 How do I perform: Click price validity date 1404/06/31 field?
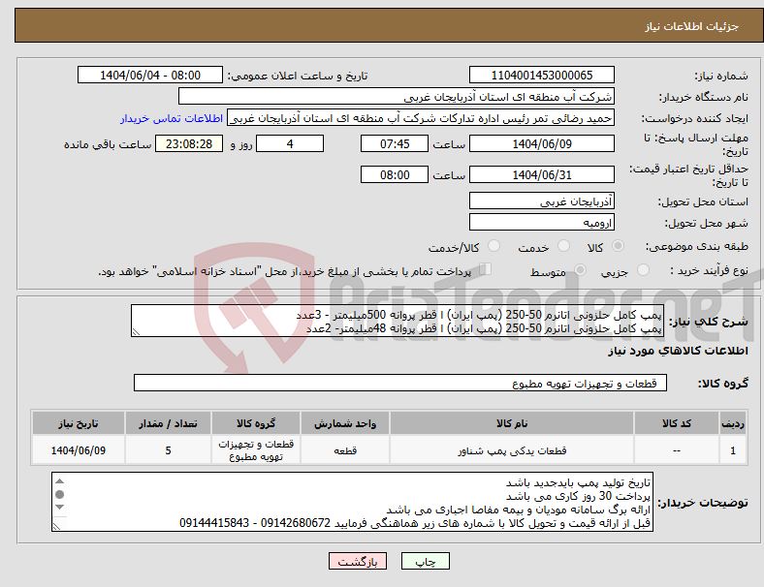click(541, 174)
